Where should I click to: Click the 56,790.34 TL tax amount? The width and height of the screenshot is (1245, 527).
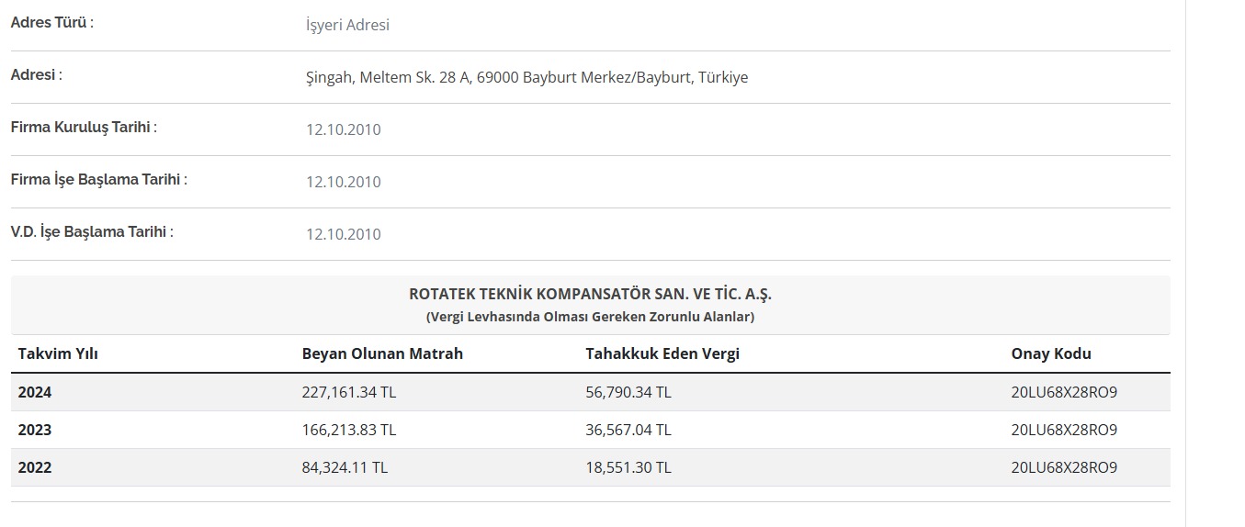[628, 392]
